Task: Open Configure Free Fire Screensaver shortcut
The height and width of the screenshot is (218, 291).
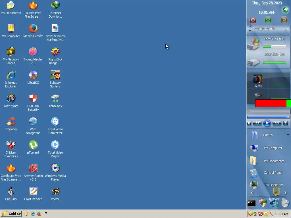Action: pyautogui.click(x=11, y=172)
